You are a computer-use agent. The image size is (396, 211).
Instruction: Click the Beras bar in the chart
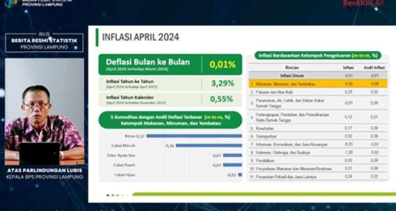pos(194,136)
